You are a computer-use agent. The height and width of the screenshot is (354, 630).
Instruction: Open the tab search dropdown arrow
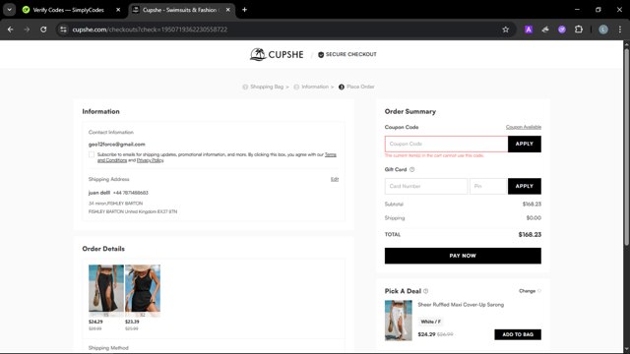pos(9,10)
